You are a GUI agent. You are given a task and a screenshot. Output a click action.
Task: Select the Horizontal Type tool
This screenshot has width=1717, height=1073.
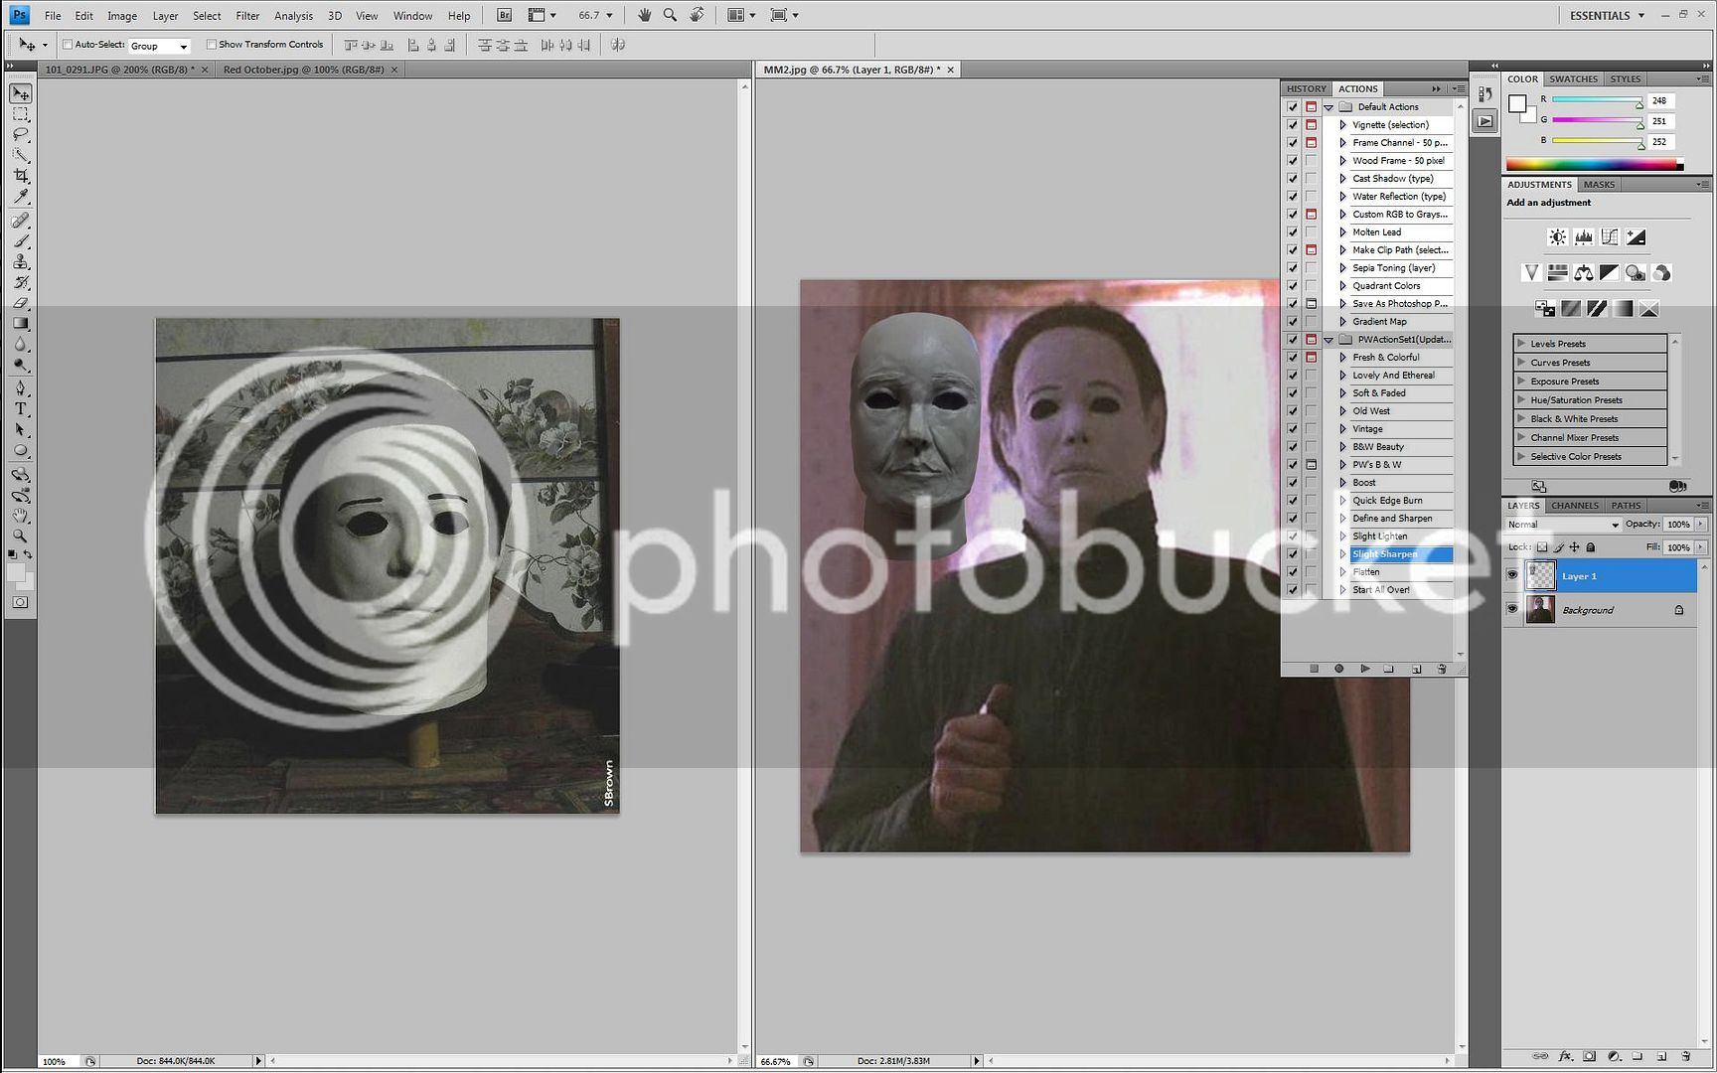click(x=21, y=409)
